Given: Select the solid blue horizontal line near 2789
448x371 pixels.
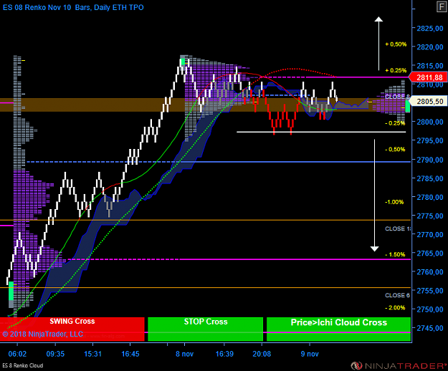Looking at the screenshot, I should tap(296, 162).
